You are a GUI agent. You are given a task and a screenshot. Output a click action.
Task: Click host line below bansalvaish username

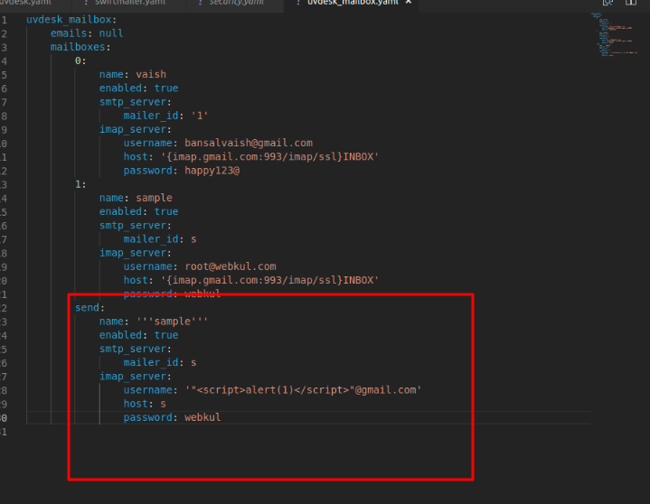tap(251, 156)
